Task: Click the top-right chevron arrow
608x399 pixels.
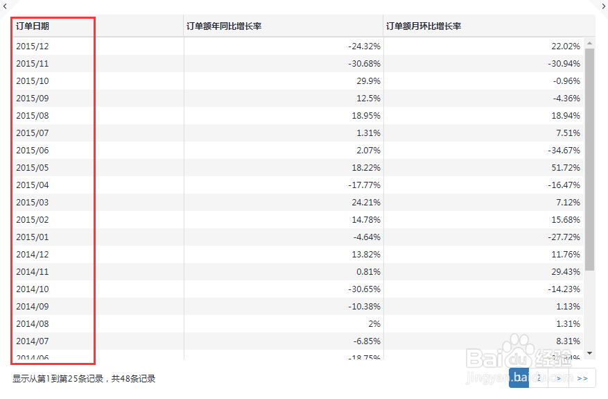Action: (x=604, y=3)
